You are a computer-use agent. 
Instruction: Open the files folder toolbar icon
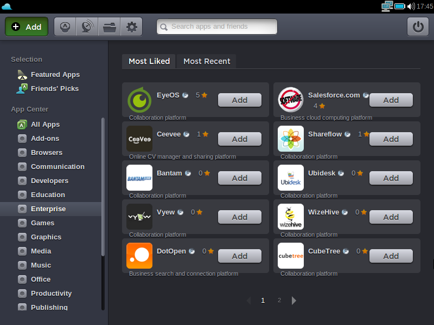coord(109,27)
